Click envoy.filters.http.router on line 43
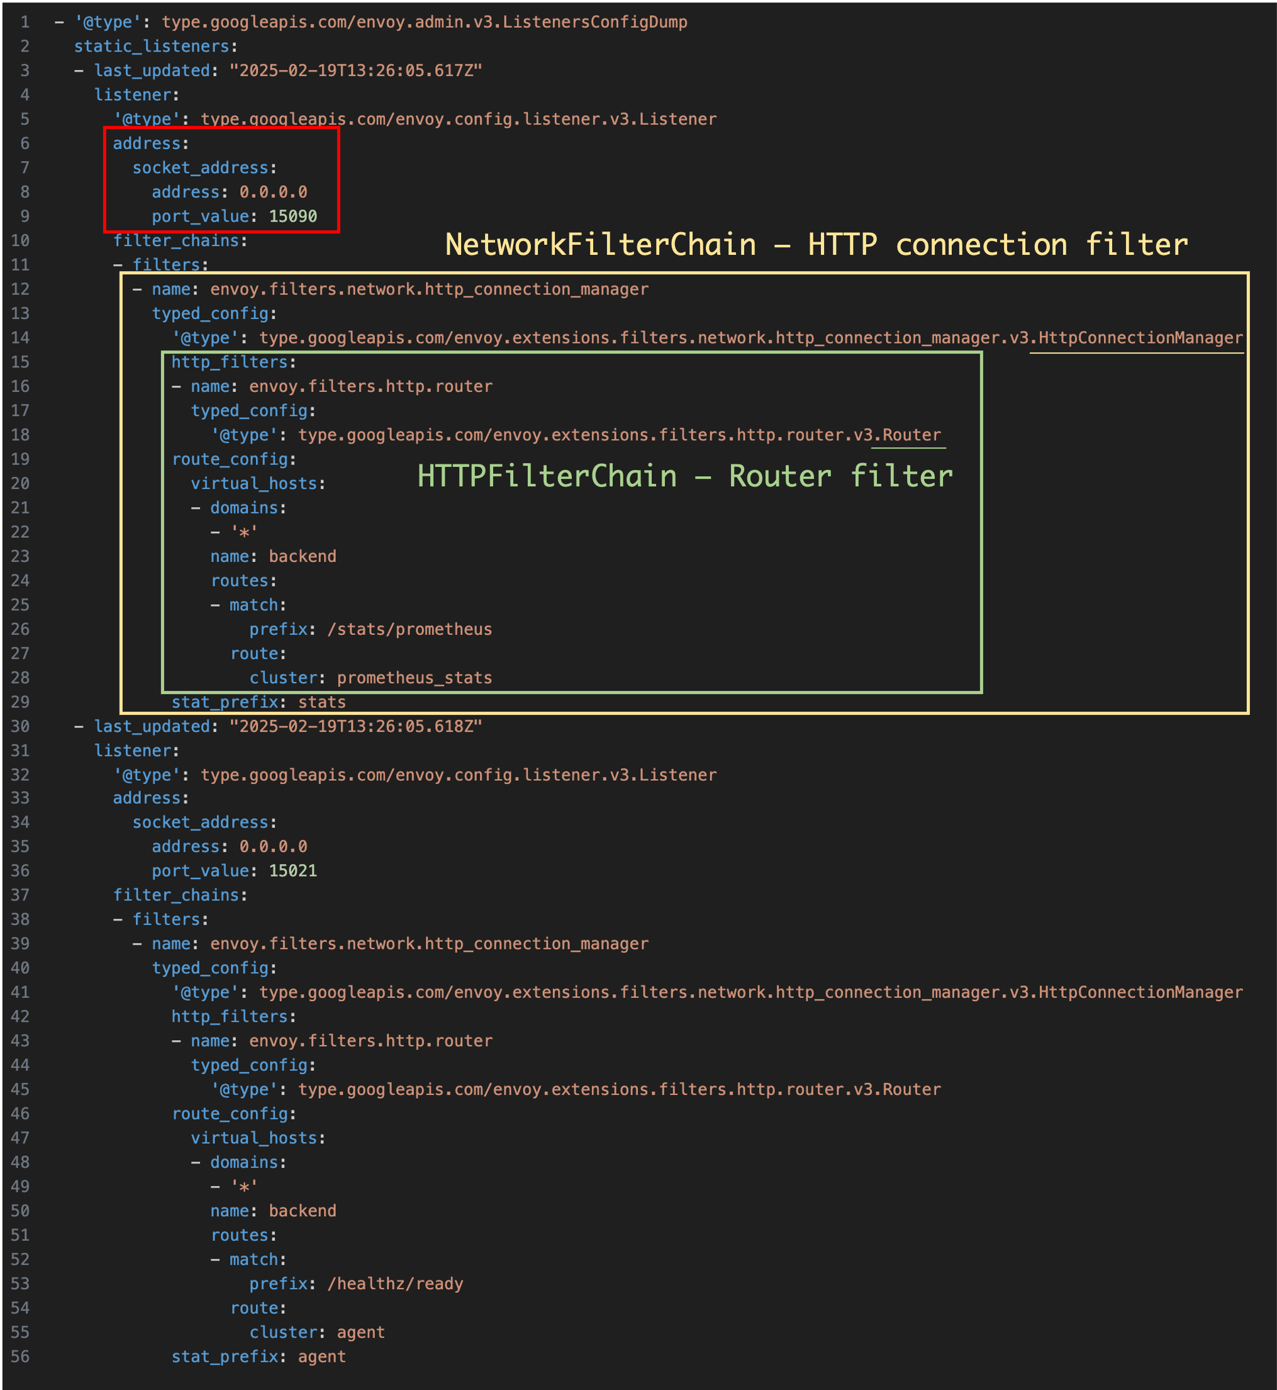 point(371,1041)
